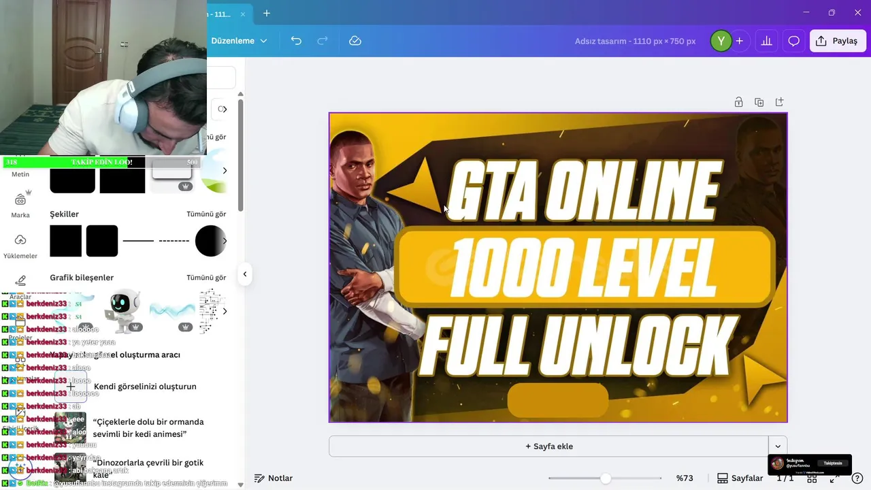Open the Yüklemeler sidebar section
Image resolution: width=871 pixels, height=490 pixels.
coord(20,246)
